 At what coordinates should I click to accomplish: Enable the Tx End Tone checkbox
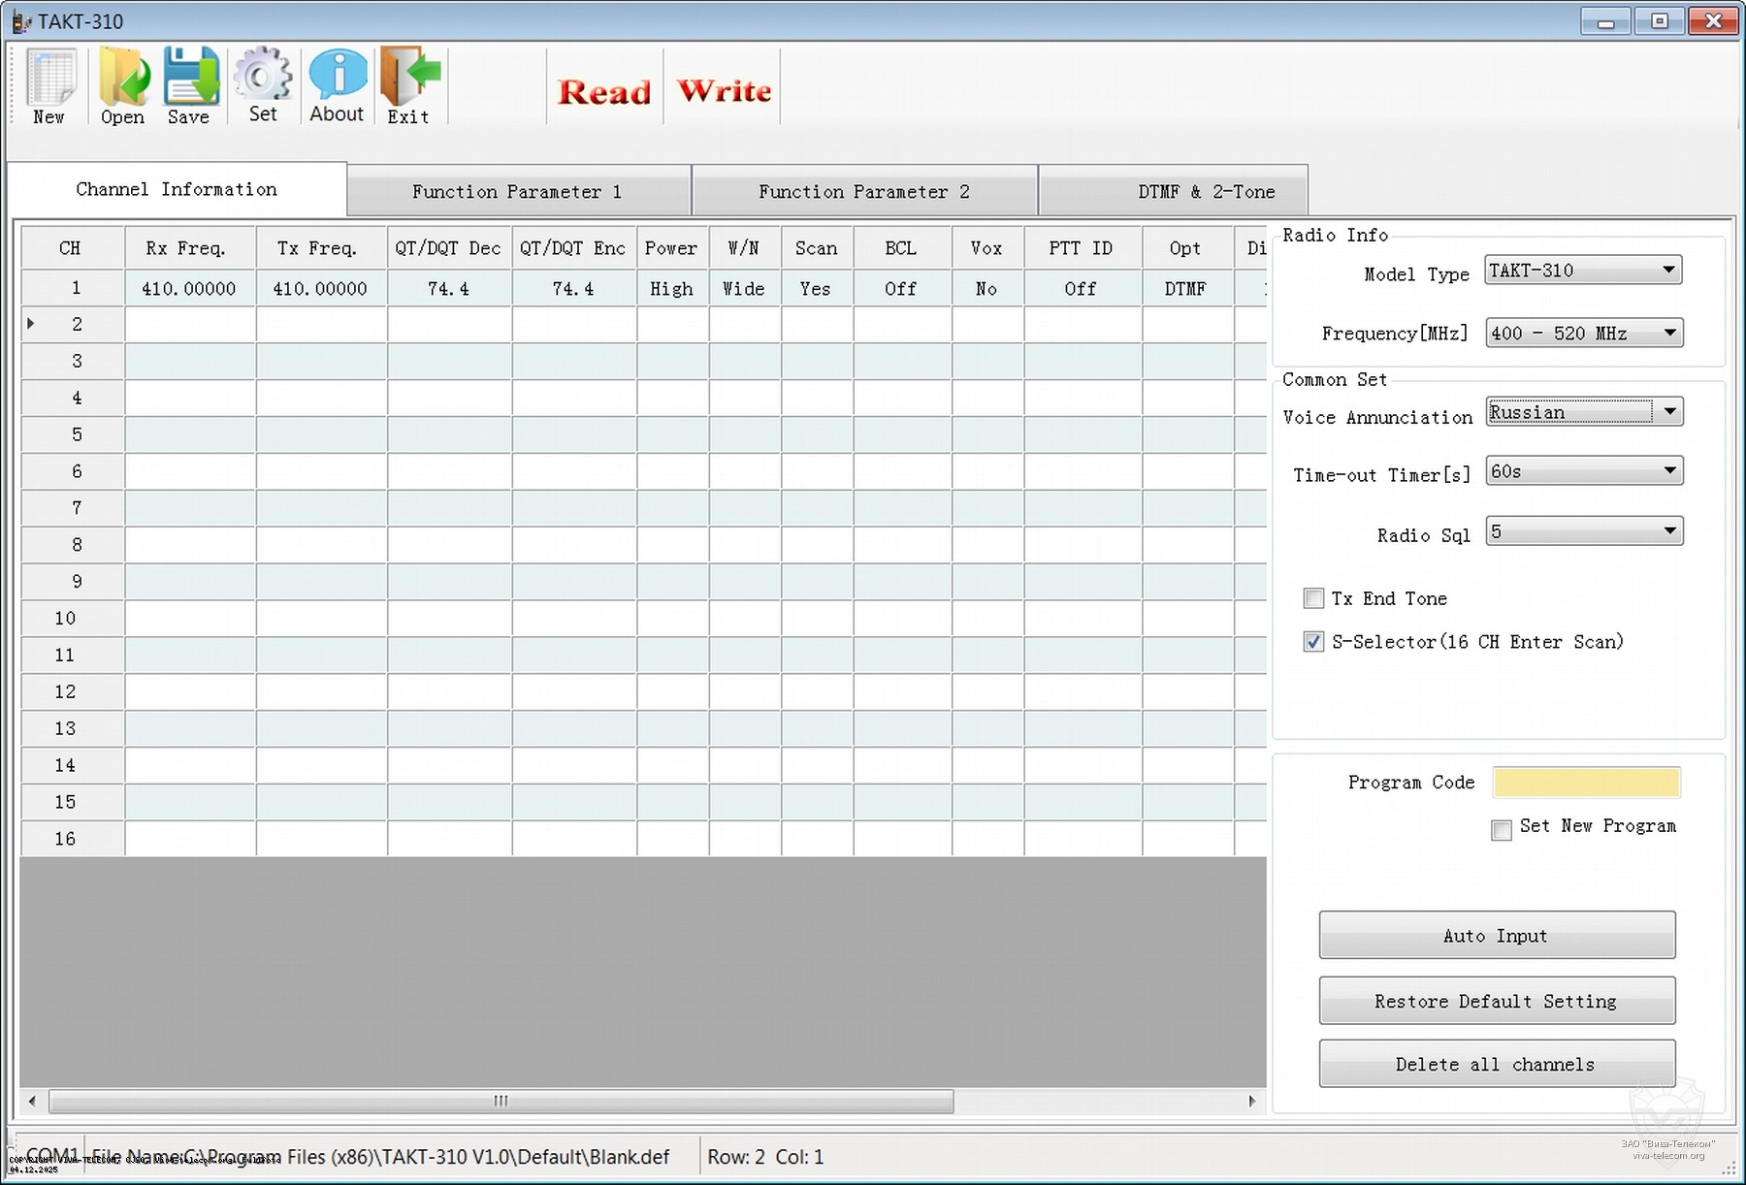point(1313,598)
